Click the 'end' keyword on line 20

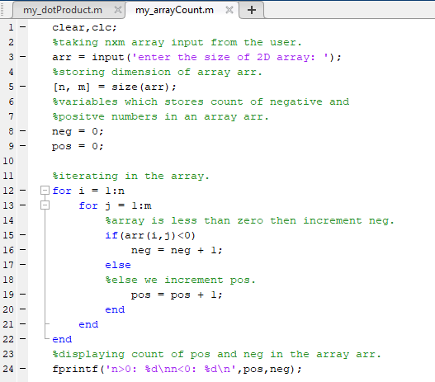(x=115, y=309)
